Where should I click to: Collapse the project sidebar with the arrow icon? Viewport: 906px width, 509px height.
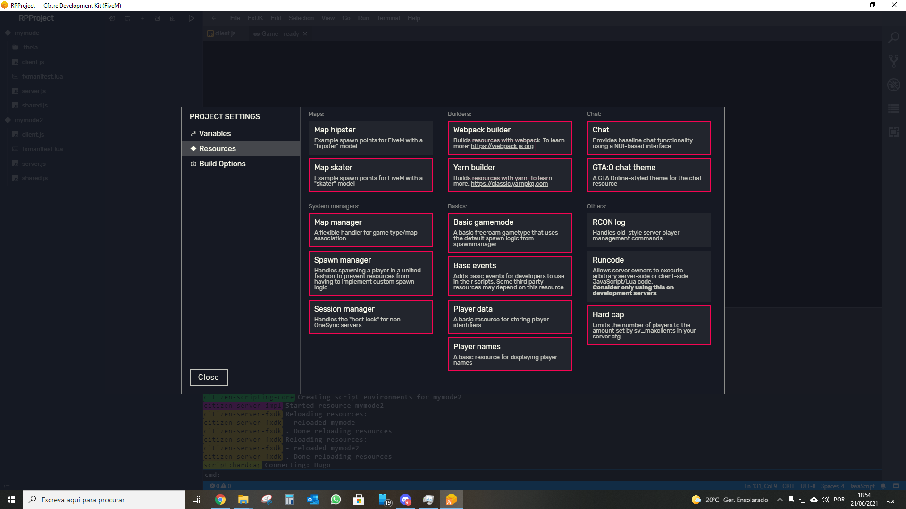click(x=215, y=18)
